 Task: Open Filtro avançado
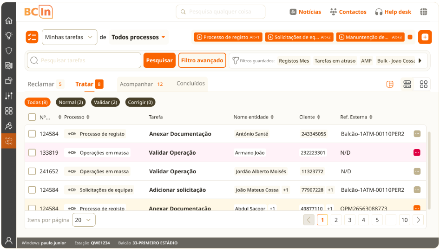click(x=202, y=60)
